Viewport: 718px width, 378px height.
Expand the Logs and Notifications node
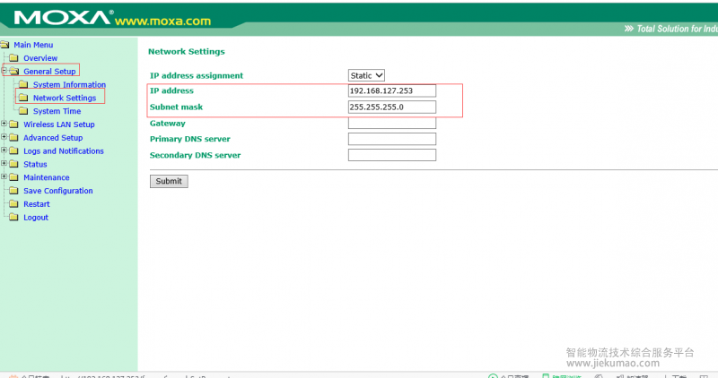[4, 151]
